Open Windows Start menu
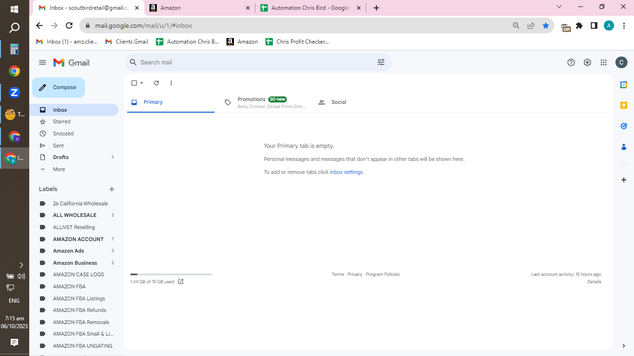Image resolution: width=634 pixels, height=356 pixels. click(x=14, y=9)
